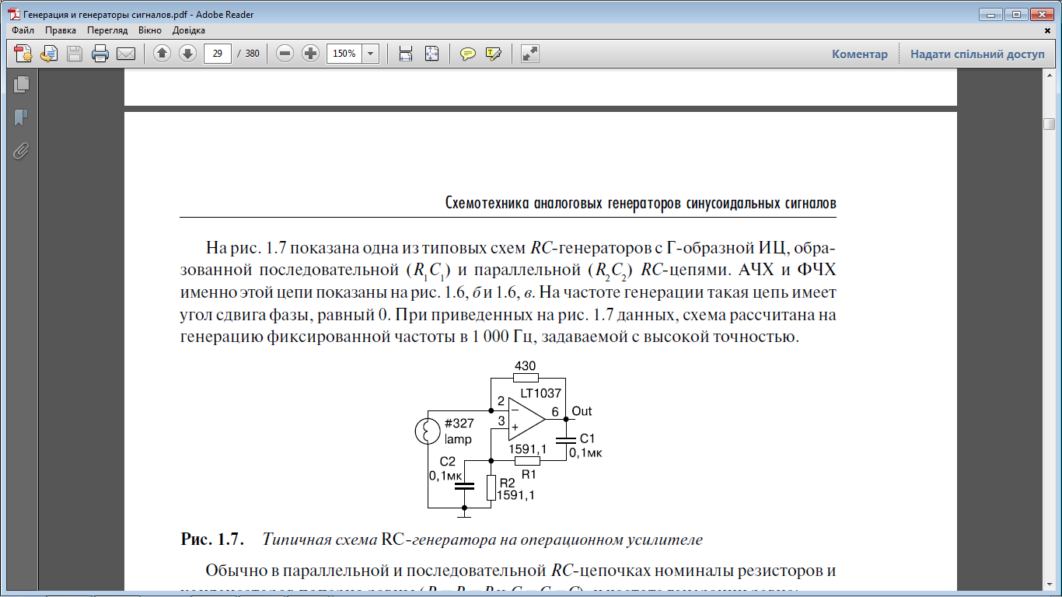1062x597 pixels.
Task: Show attachments paperclip panel
Action: (x=21, y=151)
